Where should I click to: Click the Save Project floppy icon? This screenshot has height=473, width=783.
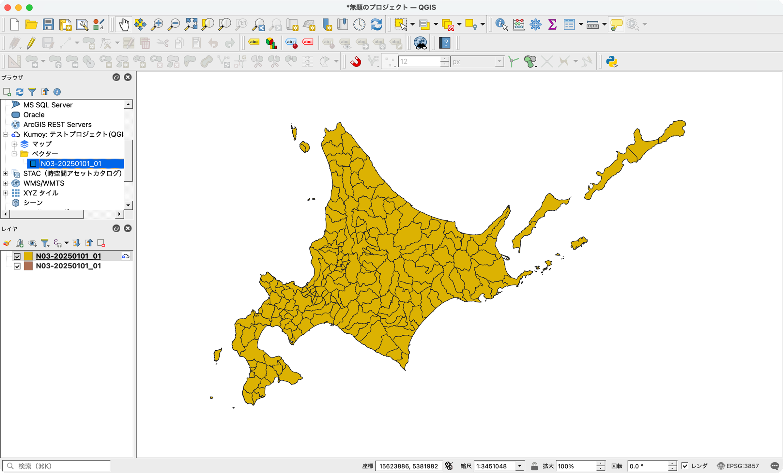click(48, 24)
